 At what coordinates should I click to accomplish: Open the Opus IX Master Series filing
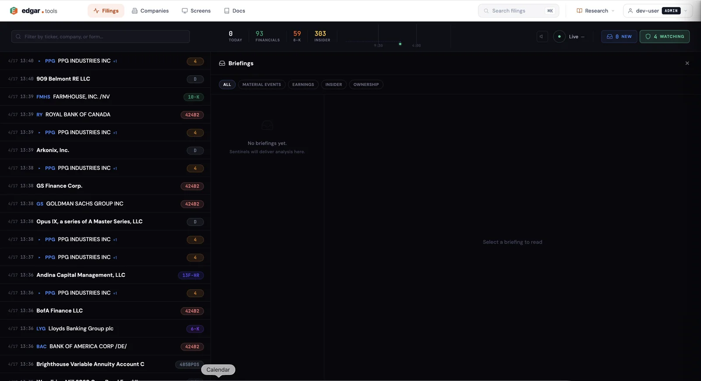[x=105, y=222]
